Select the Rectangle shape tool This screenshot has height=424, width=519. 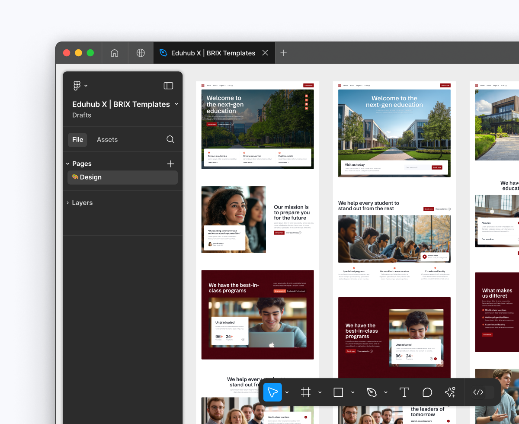click(338, 392)
